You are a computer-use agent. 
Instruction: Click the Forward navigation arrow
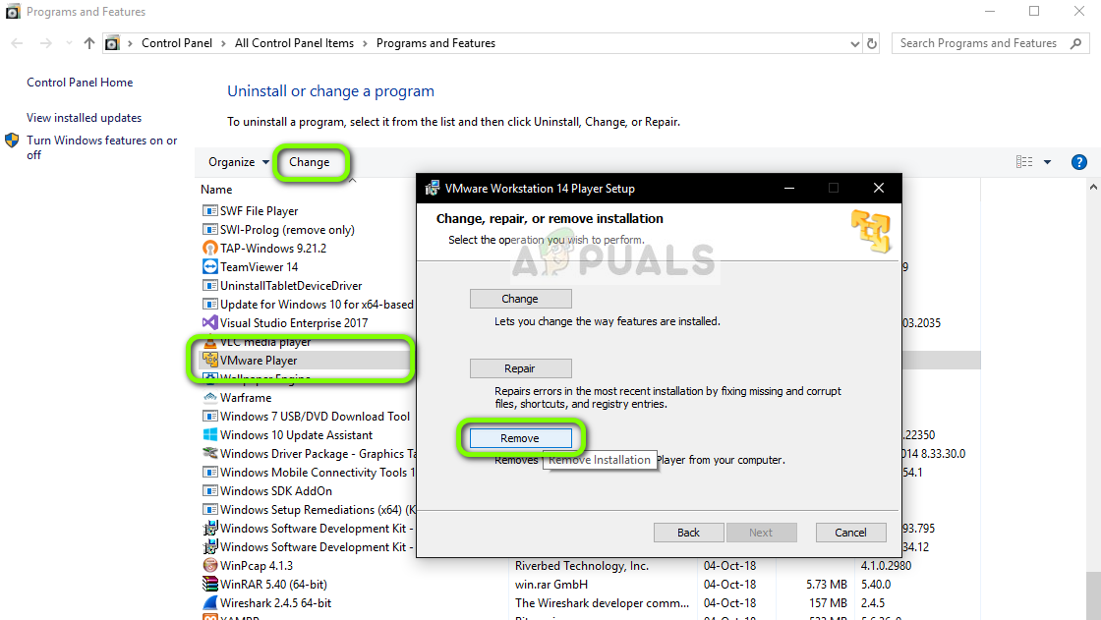(45, 43)
